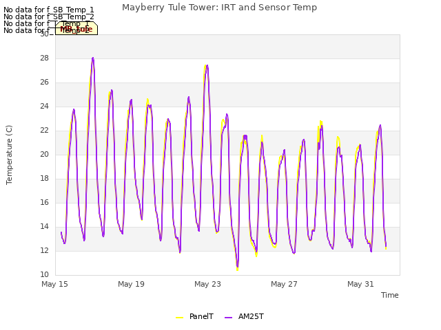Click the 14 y-axis tick label
Image resolution: width=441 pixels, height=330 pixels.
44,227
